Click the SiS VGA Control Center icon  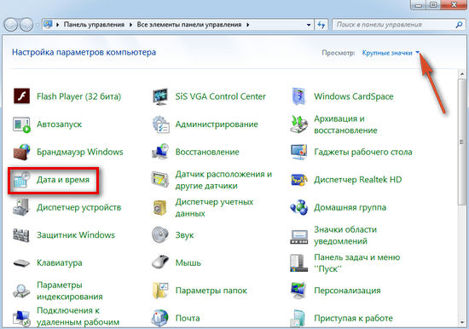coord(160,96)
